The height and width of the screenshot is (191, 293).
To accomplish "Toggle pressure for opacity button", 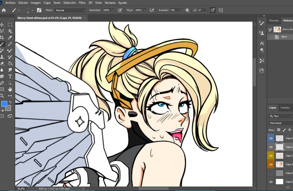I will [120, 10].
